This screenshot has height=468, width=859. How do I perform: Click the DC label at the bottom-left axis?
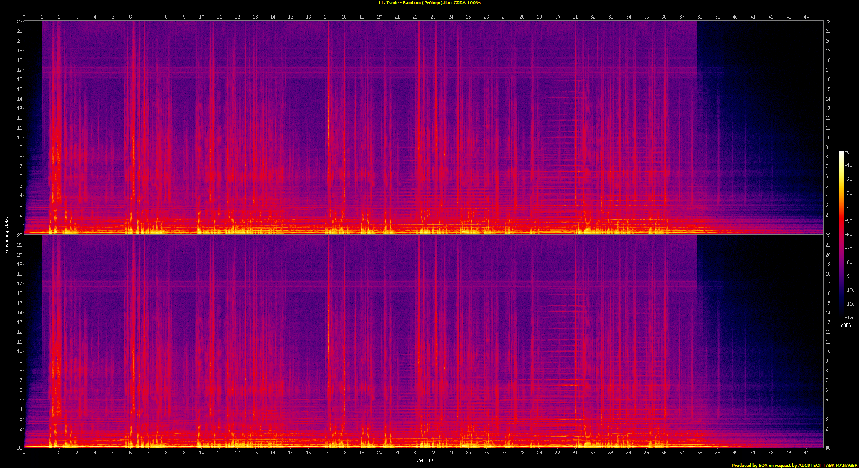pyautogui.click(x=20, y=448)
